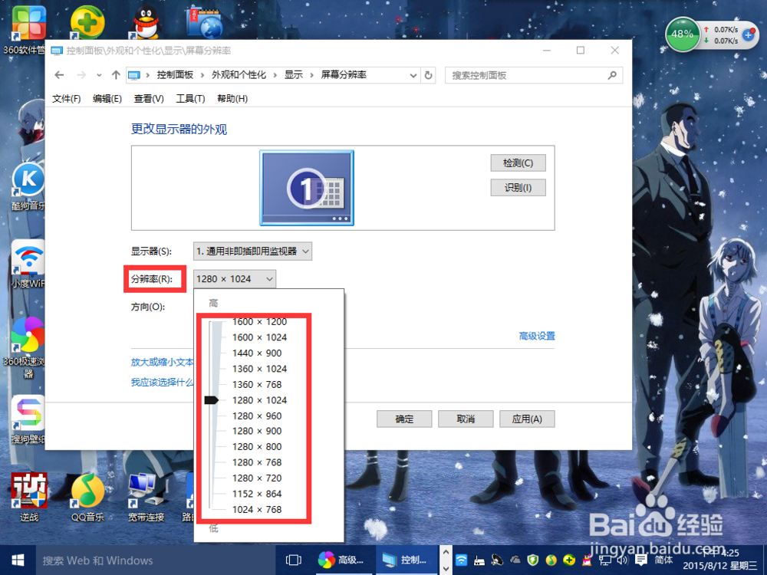The width and height of the screenshot is (767, 575).
Task: Open the 工具 menu
Action: coord(190,98)
